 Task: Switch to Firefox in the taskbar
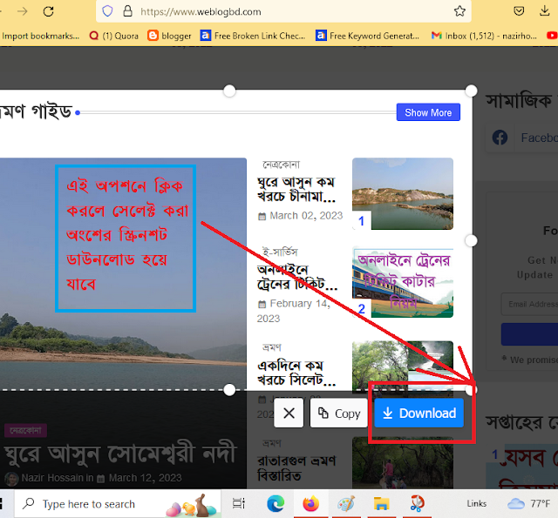pyautogui.click(x=310, y=503)
